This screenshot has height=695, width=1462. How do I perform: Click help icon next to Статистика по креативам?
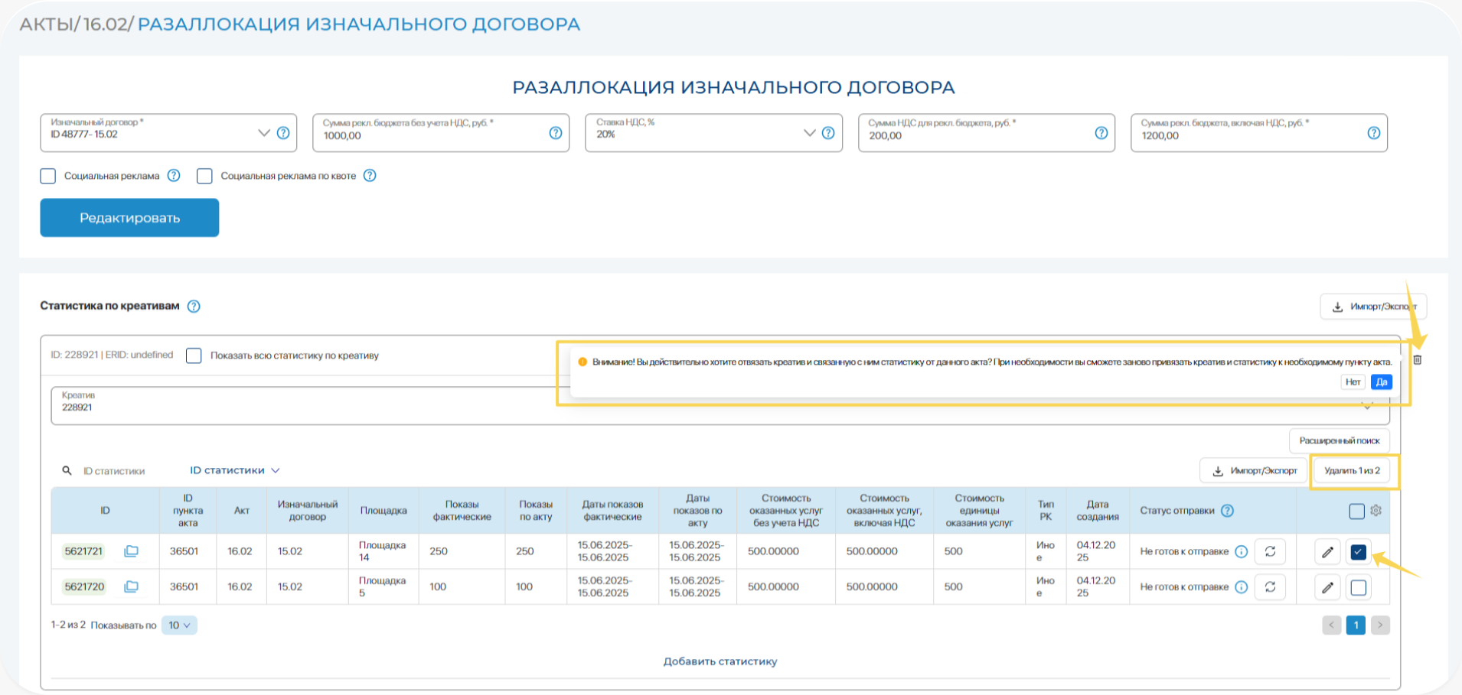pyautogui.click(x=194, y=307)
